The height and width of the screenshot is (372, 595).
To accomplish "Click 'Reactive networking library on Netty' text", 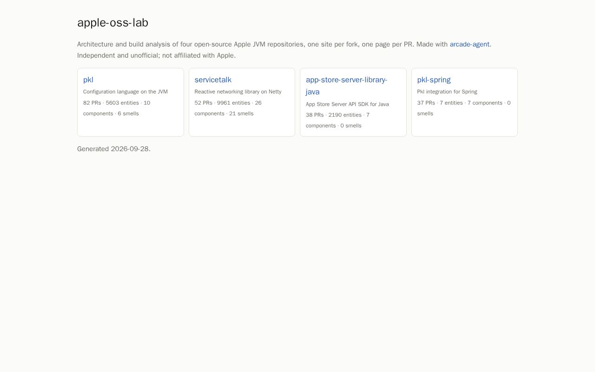I will (238, 92).
